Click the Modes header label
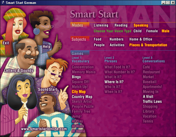 [x=77, y=25]
